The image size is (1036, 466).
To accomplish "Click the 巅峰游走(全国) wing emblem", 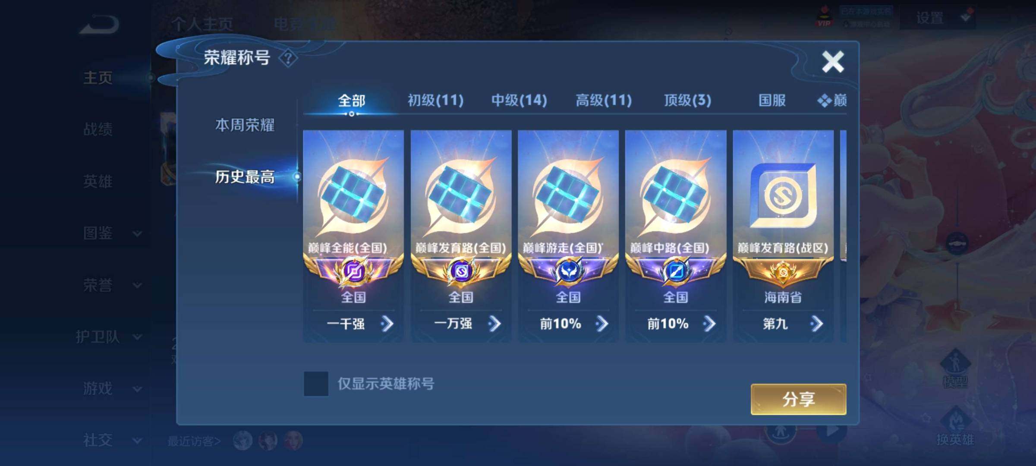I will 568,271.
